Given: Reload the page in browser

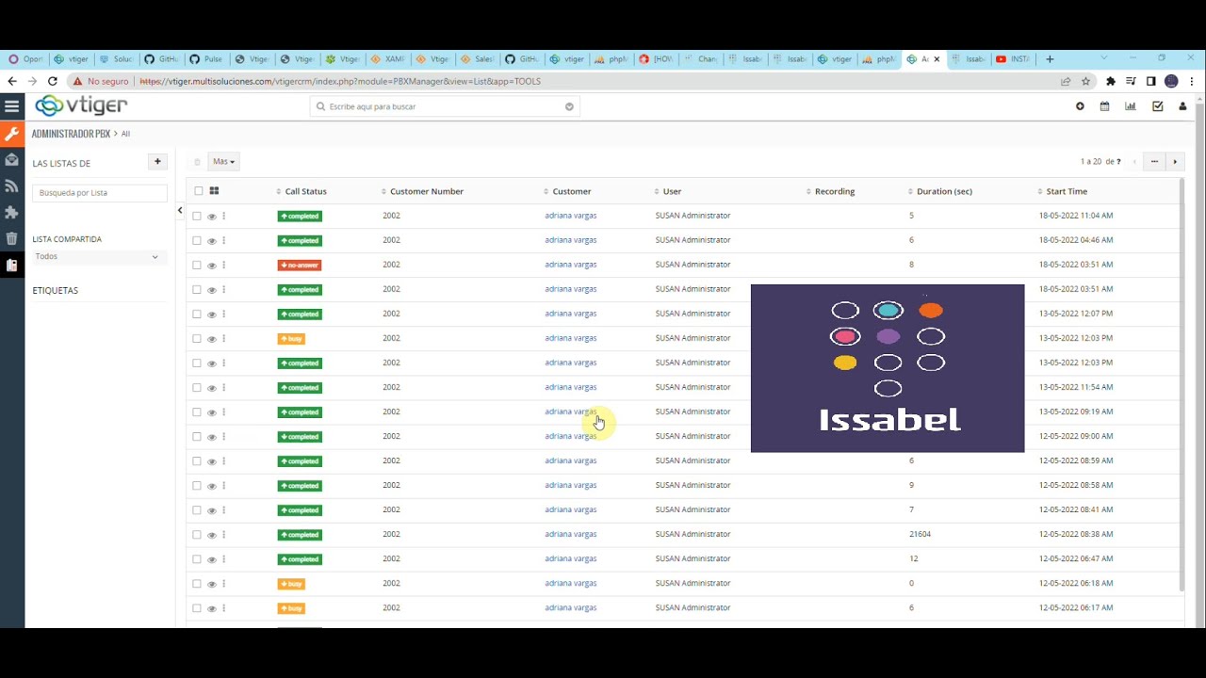Looking at the screenshot, I should tap(53, 82).
